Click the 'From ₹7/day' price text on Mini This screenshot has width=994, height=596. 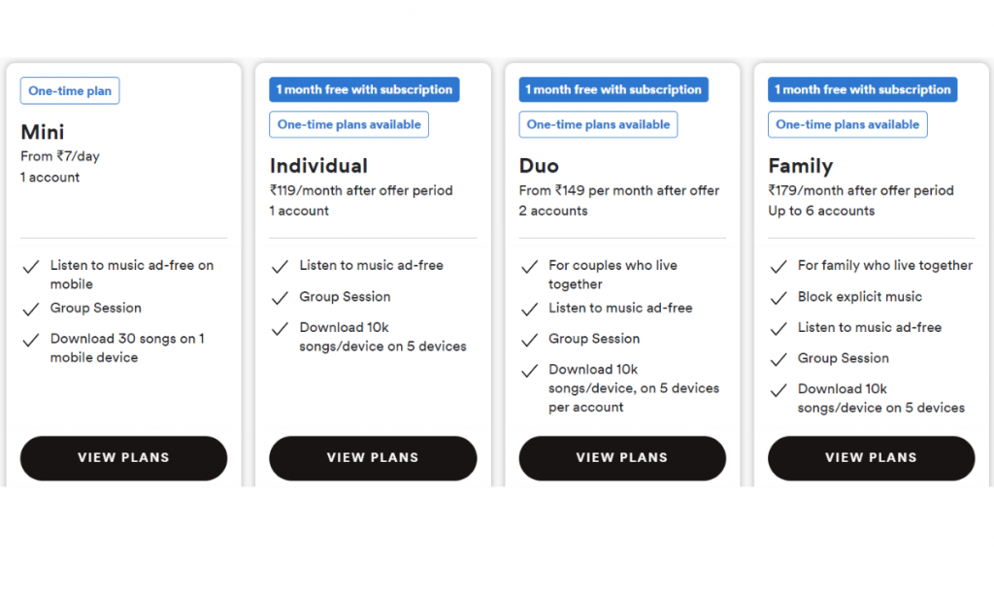(58, 156)
